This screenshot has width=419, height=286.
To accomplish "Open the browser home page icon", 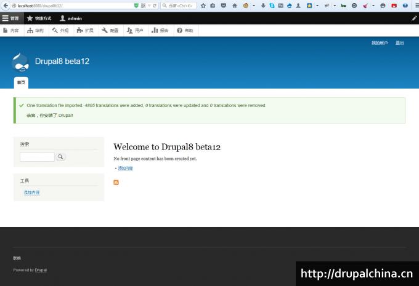I will click(235, 6).
